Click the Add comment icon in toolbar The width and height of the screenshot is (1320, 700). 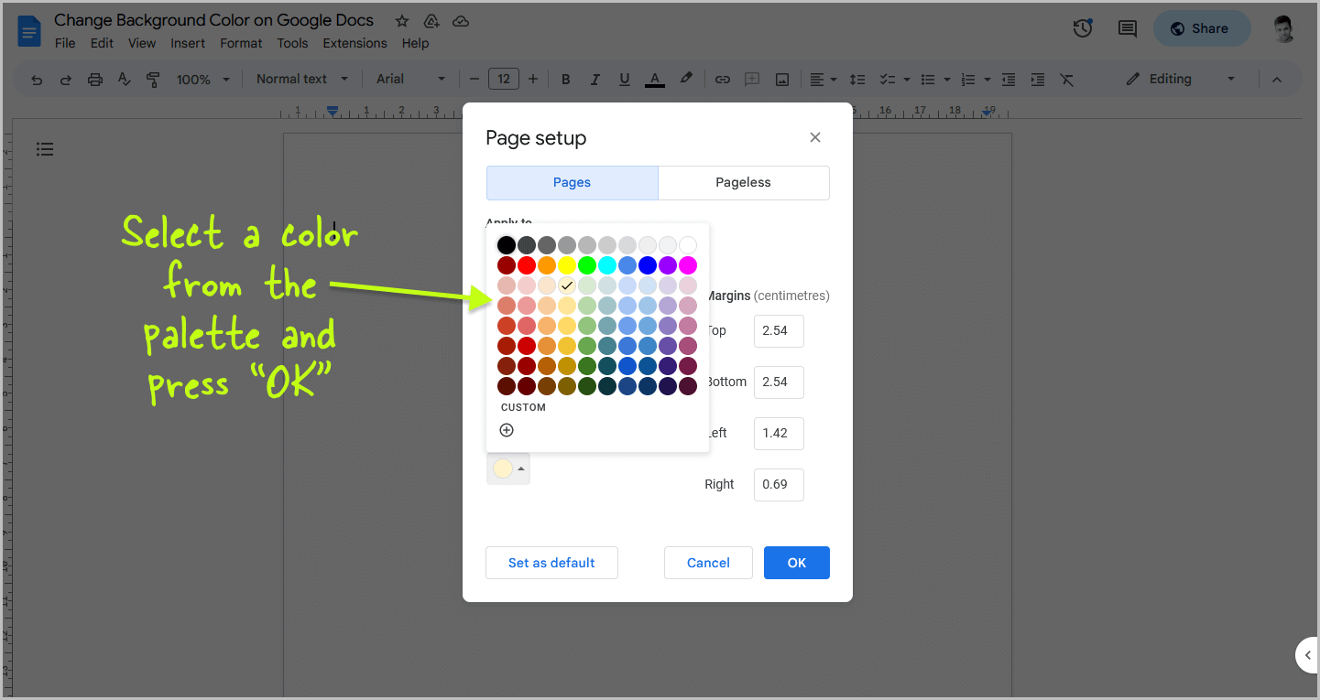click(752, 80)
